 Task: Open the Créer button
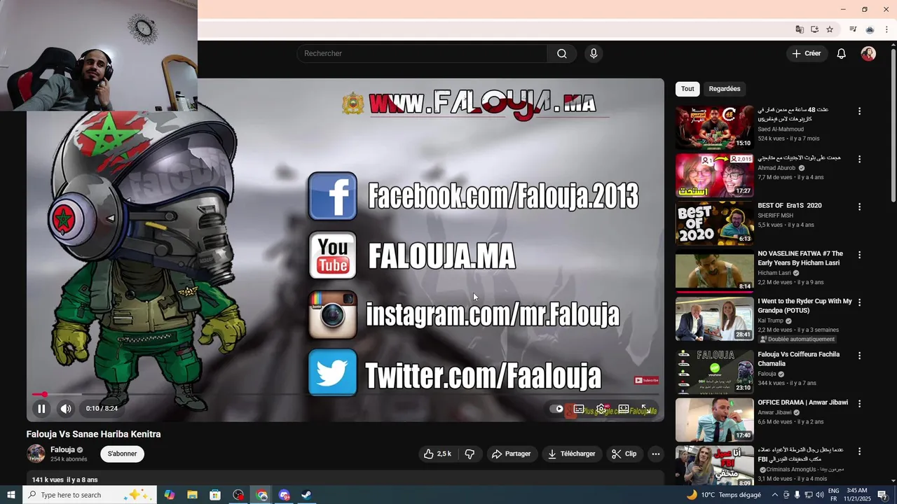[806, 54]
